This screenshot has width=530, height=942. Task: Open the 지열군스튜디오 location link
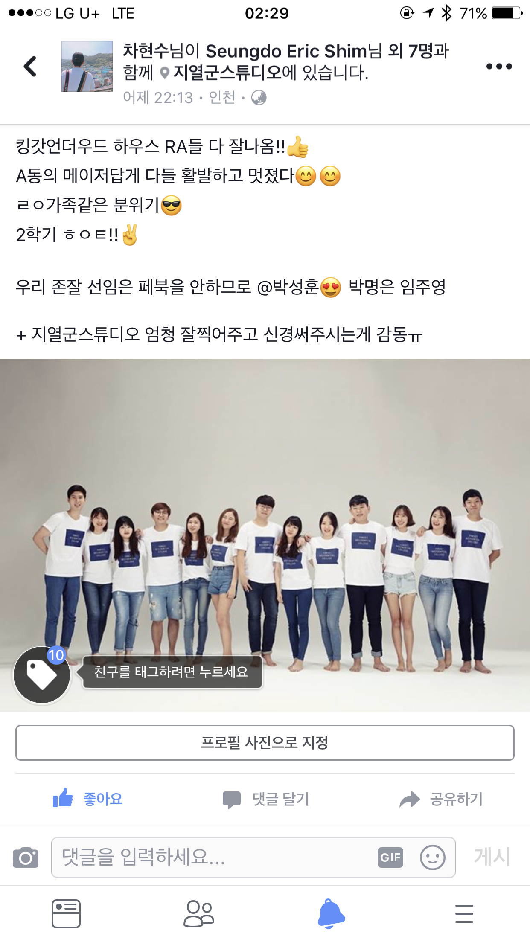point(227,73)
